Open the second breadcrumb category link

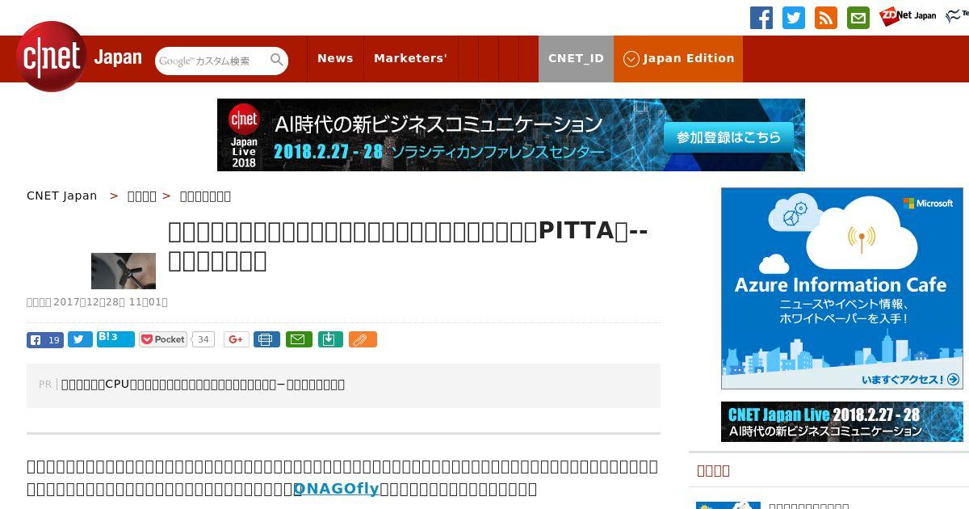click(142, 196)
